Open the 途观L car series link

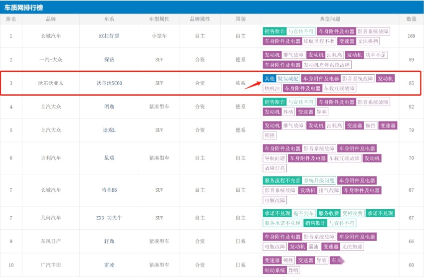point(109,130)
